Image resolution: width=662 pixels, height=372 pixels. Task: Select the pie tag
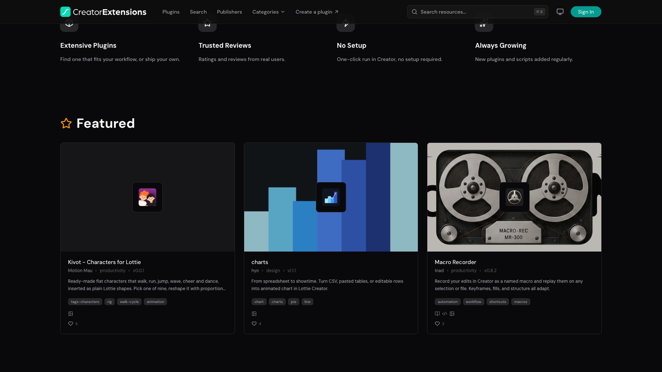coord(293,302)
